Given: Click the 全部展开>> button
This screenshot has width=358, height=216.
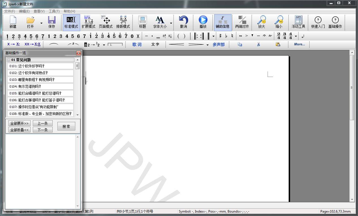Looking at the screenshot, I should coord(20,123).
